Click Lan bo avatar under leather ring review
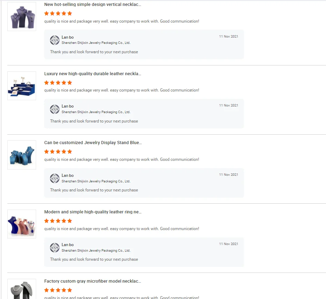 [55, 248]
